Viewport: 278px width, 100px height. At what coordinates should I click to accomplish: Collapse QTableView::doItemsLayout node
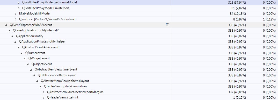(34, 75)
